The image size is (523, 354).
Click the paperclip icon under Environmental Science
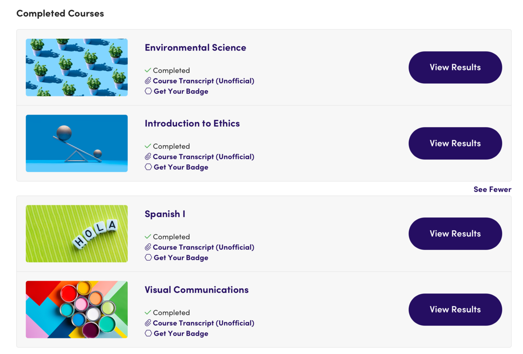coord(148,81)
